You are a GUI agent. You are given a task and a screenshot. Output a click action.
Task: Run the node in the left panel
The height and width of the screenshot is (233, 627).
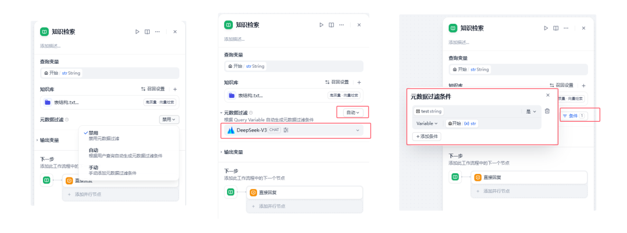[x=137, y=32]
